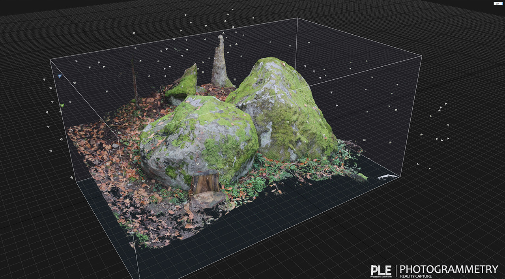Toggle the 3D view switch in the top-right corner
This screenshot has width=505, height=279.
pyautogui.click(x=498, y=3)
